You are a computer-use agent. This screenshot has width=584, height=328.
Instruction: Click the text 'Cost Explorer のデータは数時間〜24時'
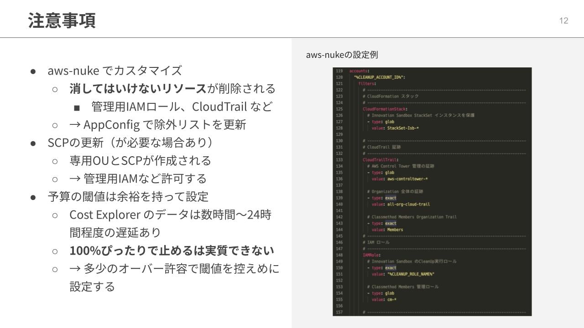click(x=171, y=215)
